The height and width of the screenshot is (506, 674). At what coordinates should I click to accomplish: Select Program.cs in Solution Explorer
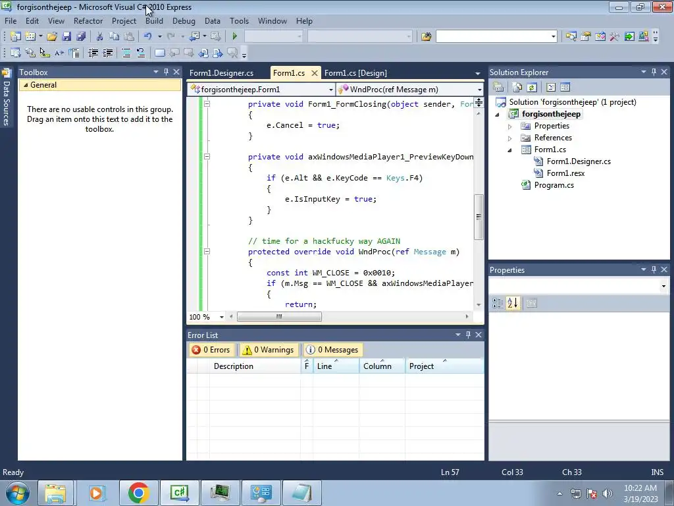pos(554,185)
